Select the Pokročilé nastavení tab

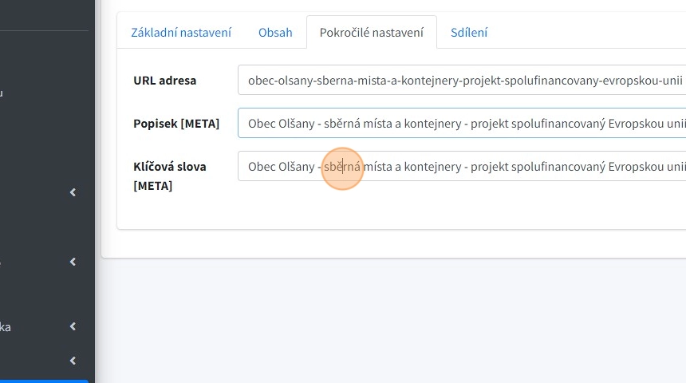click(371, 33)
